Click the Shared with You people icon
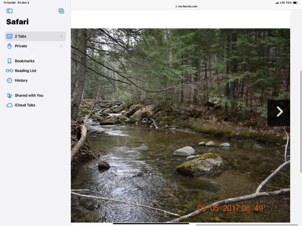Viewport: 302px width, 226px height. [9, 95]
